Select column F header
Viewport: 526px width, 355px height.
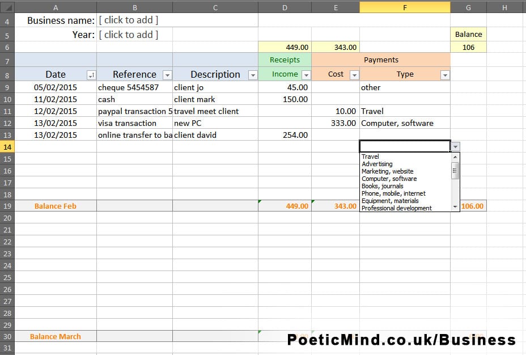click(404, 7)
